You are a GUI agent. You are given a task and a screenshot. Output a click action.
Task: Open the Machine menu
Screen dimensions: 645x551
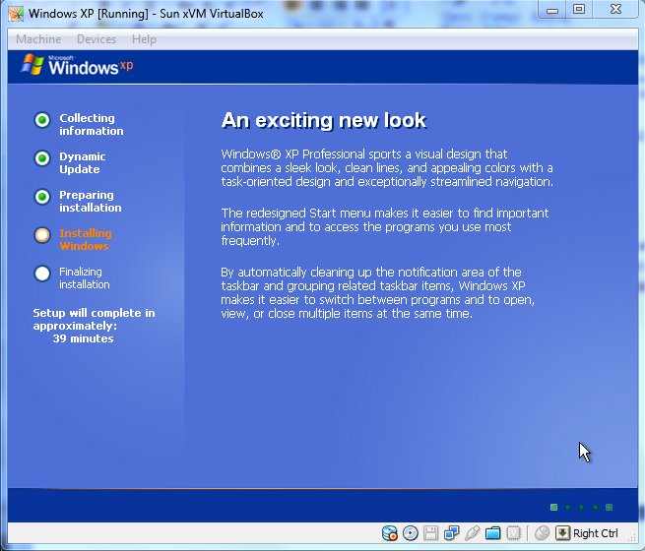tap(38, 39)
